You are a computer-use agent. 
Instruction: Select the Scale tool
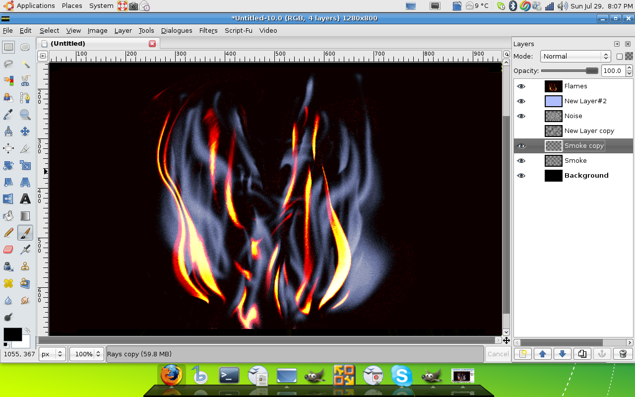point(25,165)
